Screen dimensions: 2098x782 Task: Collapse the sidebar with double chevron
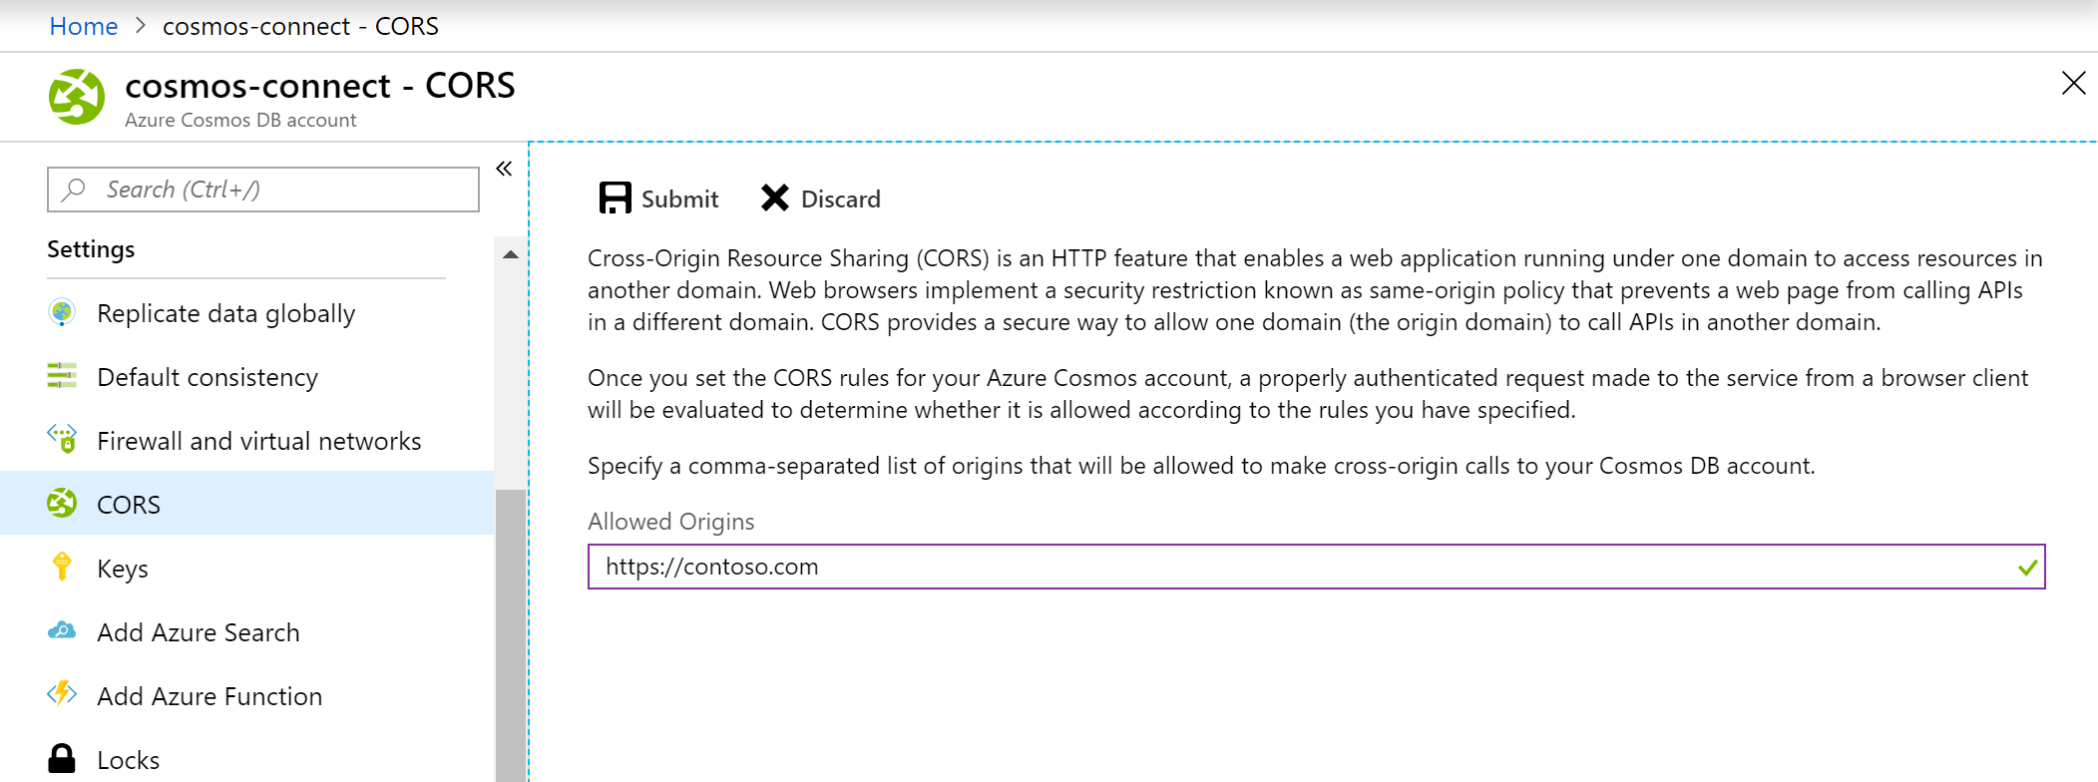(x=504, y=169)
